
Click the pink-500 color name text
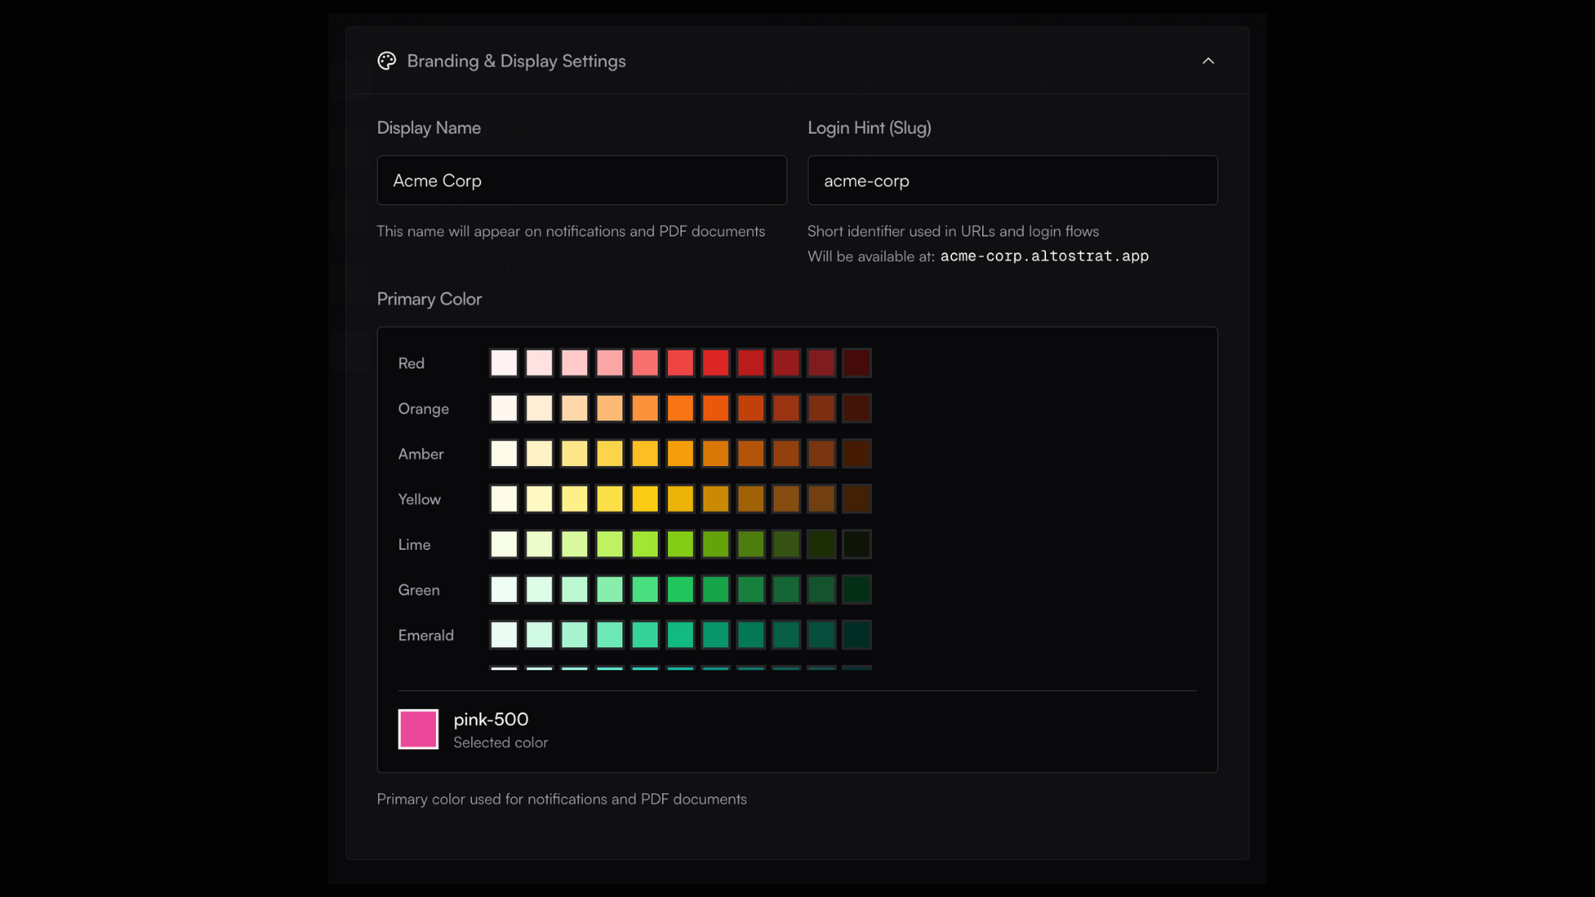[x=491, y=719]
